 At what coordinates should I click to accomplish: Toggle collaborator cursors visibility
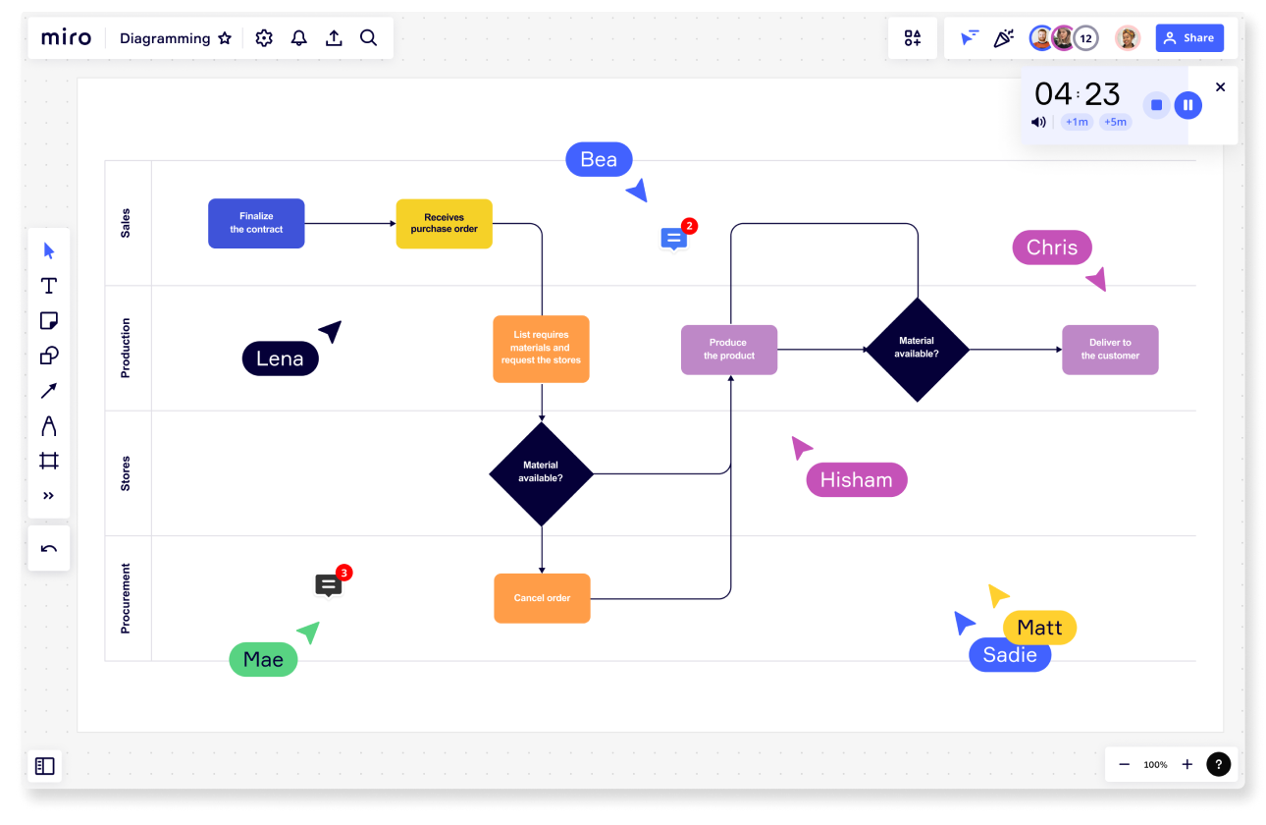(x=970, y=37)
